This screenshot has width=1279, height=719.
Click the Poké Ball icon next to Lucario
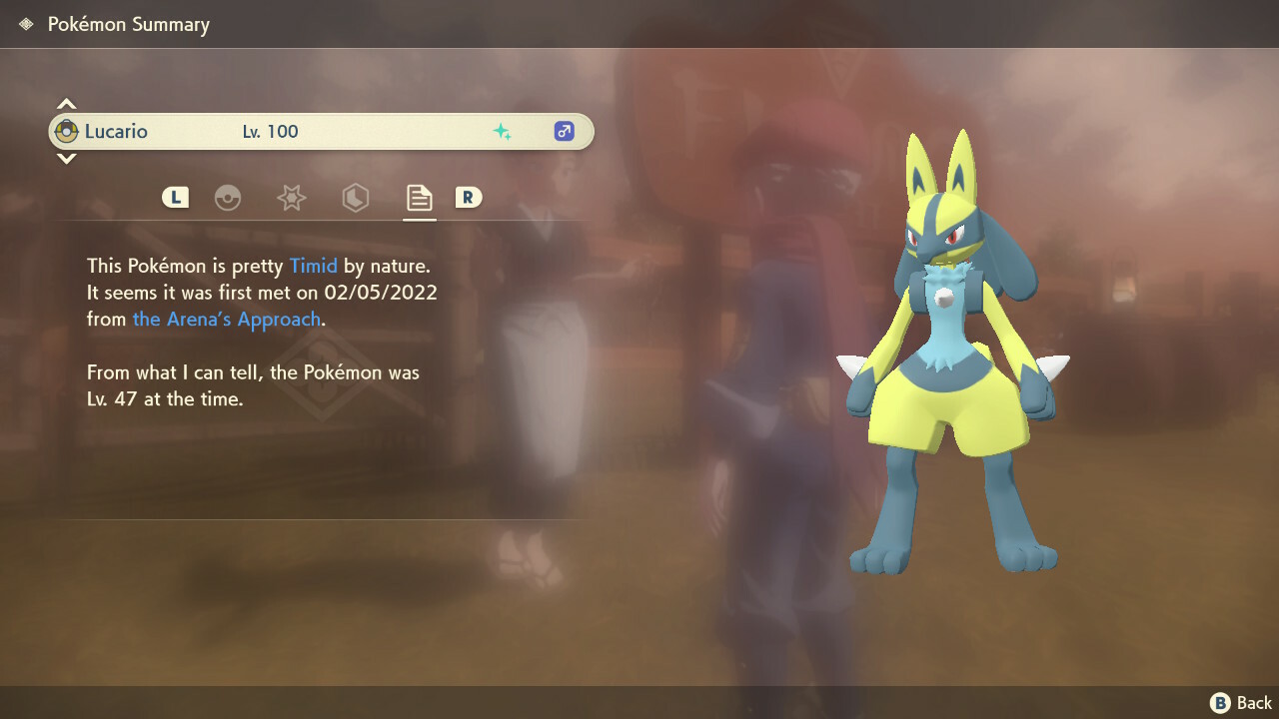click(67, 131)
